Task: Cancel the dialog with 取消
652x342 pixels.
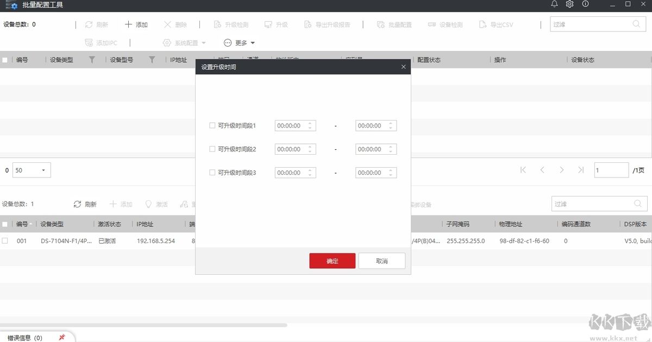Action: (x=381, y=261)
